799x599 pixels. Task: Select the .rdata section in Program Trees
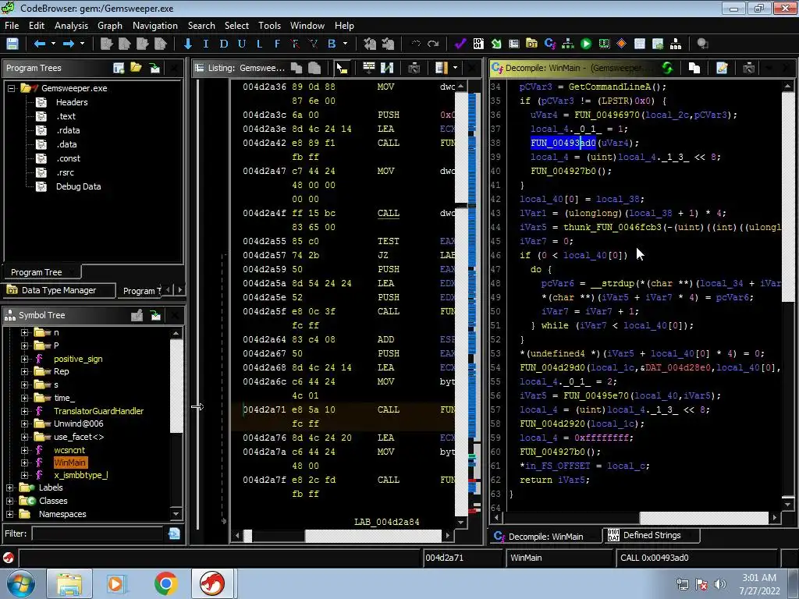click(x=68, y=130)
